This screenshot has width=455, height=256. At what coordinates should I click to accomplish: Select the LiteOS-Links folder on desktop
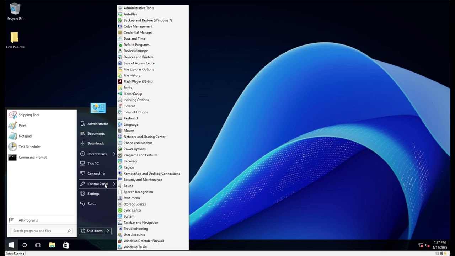pos(15,40)
